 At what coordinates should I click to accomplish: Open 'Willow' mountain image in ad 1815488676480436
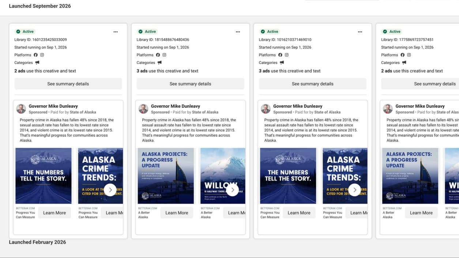(223, 176)
